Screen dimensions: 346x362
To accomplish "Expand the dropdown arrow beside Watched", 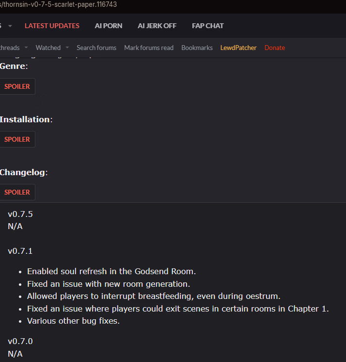I will tap(67, 48).
